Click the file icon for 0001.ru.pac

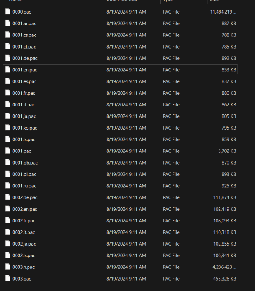(8, 186)
